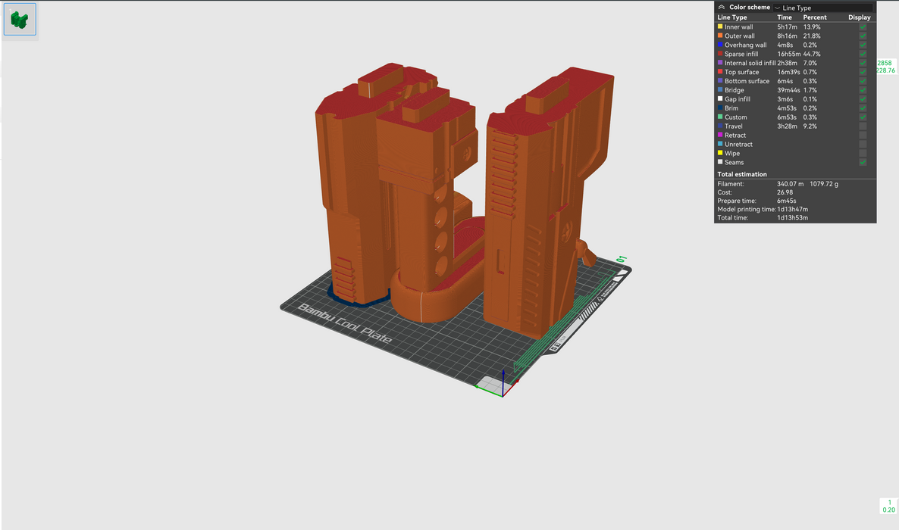899x530 pixels.
Task: Show Retract points in preview
Action: [x=863, y=136]
